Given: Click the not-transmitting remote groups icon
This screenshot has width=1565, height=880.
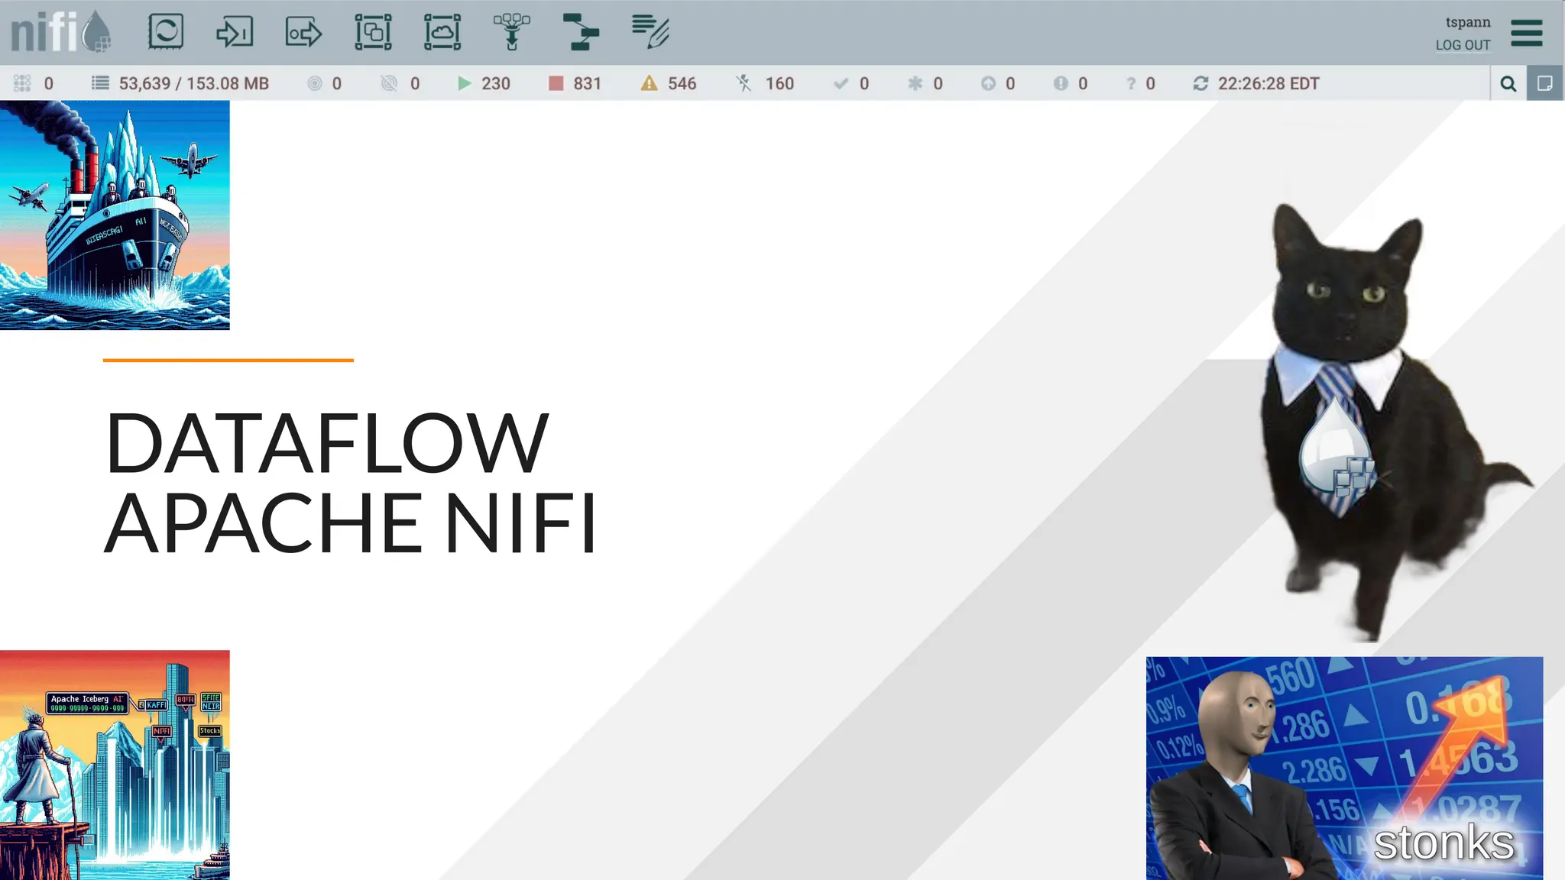Looking at the screenshot, I should 389,83.
